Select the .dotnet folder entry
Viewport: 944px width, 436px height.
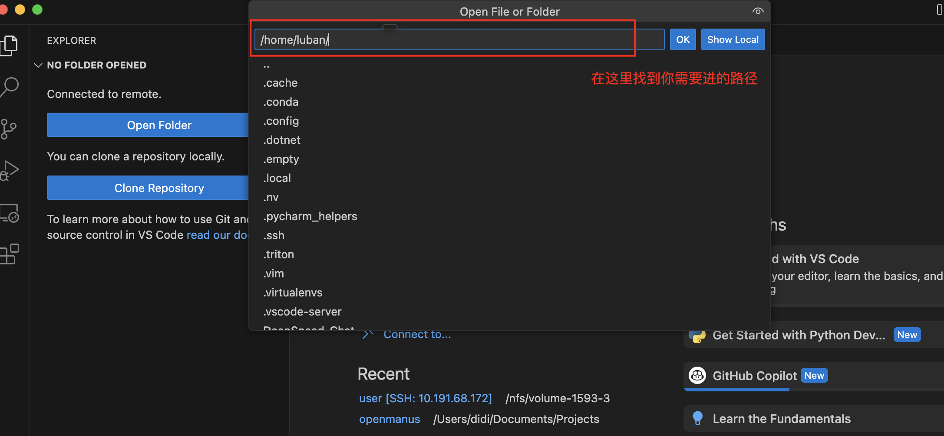click(x=510, y=140)
